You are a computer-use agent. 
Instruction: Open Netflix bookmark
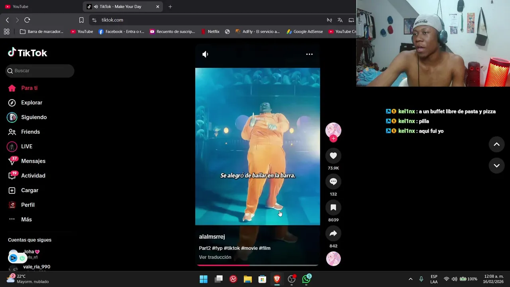[210, 31]
